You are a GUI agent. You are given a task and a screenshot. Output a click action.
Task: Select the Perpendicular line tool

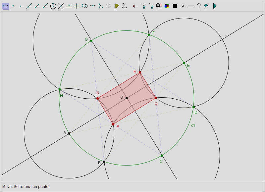click(77, 6)
